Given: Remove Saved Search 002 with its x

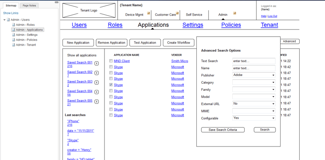Looking at the screenshot, I should [x=96, y=73].
